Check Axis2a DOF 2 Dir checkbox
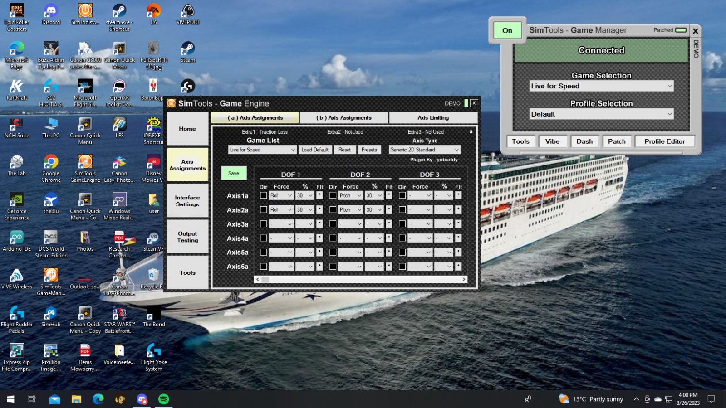 (x=333, y=209)
